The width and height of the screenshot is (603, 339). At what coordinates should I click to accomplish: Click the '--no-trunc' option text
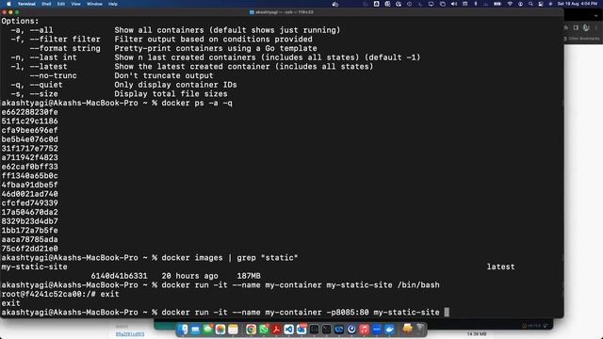coord(53,75)
